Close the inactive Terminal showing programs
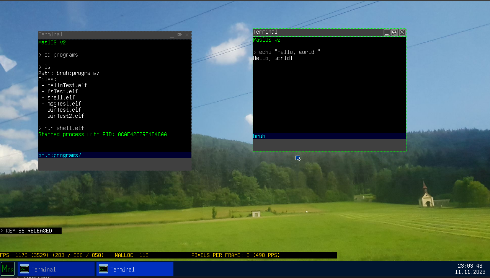Viewport: 490px width, 278px height. (187, 35)
